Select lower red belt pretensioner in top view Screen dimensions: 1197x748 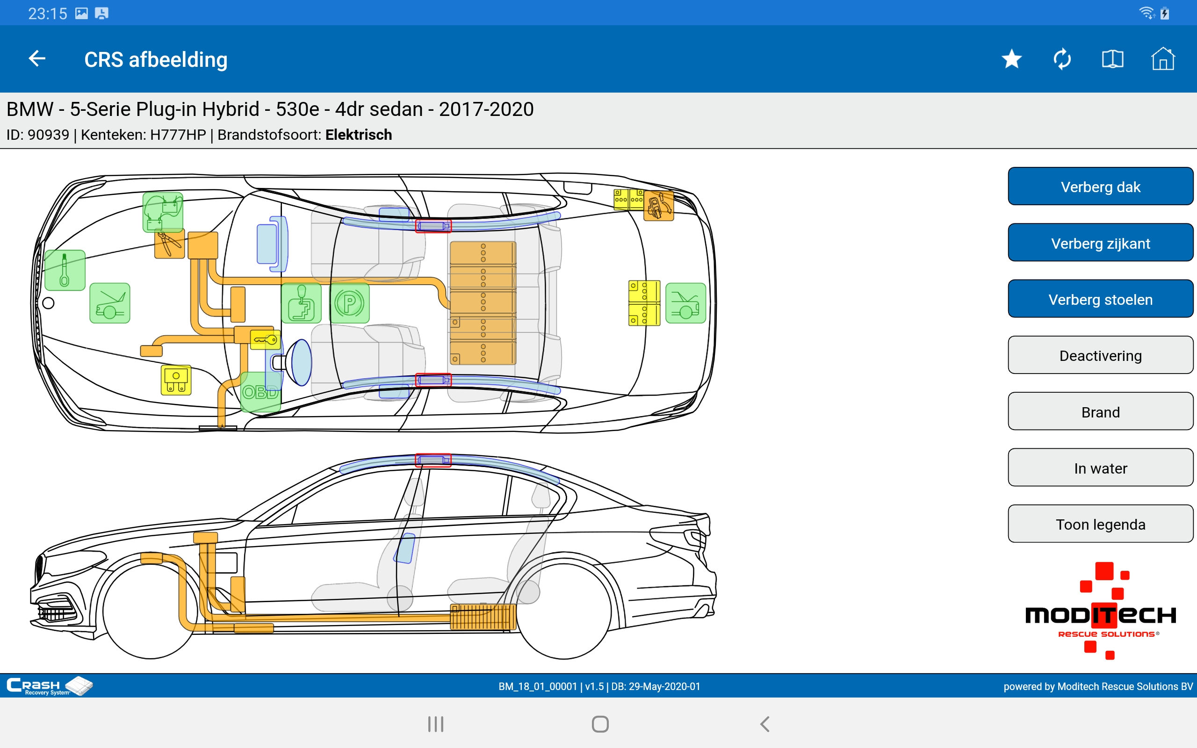433,380
